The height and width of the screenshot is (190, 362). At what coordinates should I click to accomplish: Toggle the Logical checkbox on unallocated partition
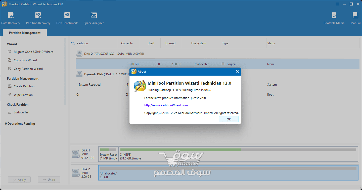tap(223, 64)
